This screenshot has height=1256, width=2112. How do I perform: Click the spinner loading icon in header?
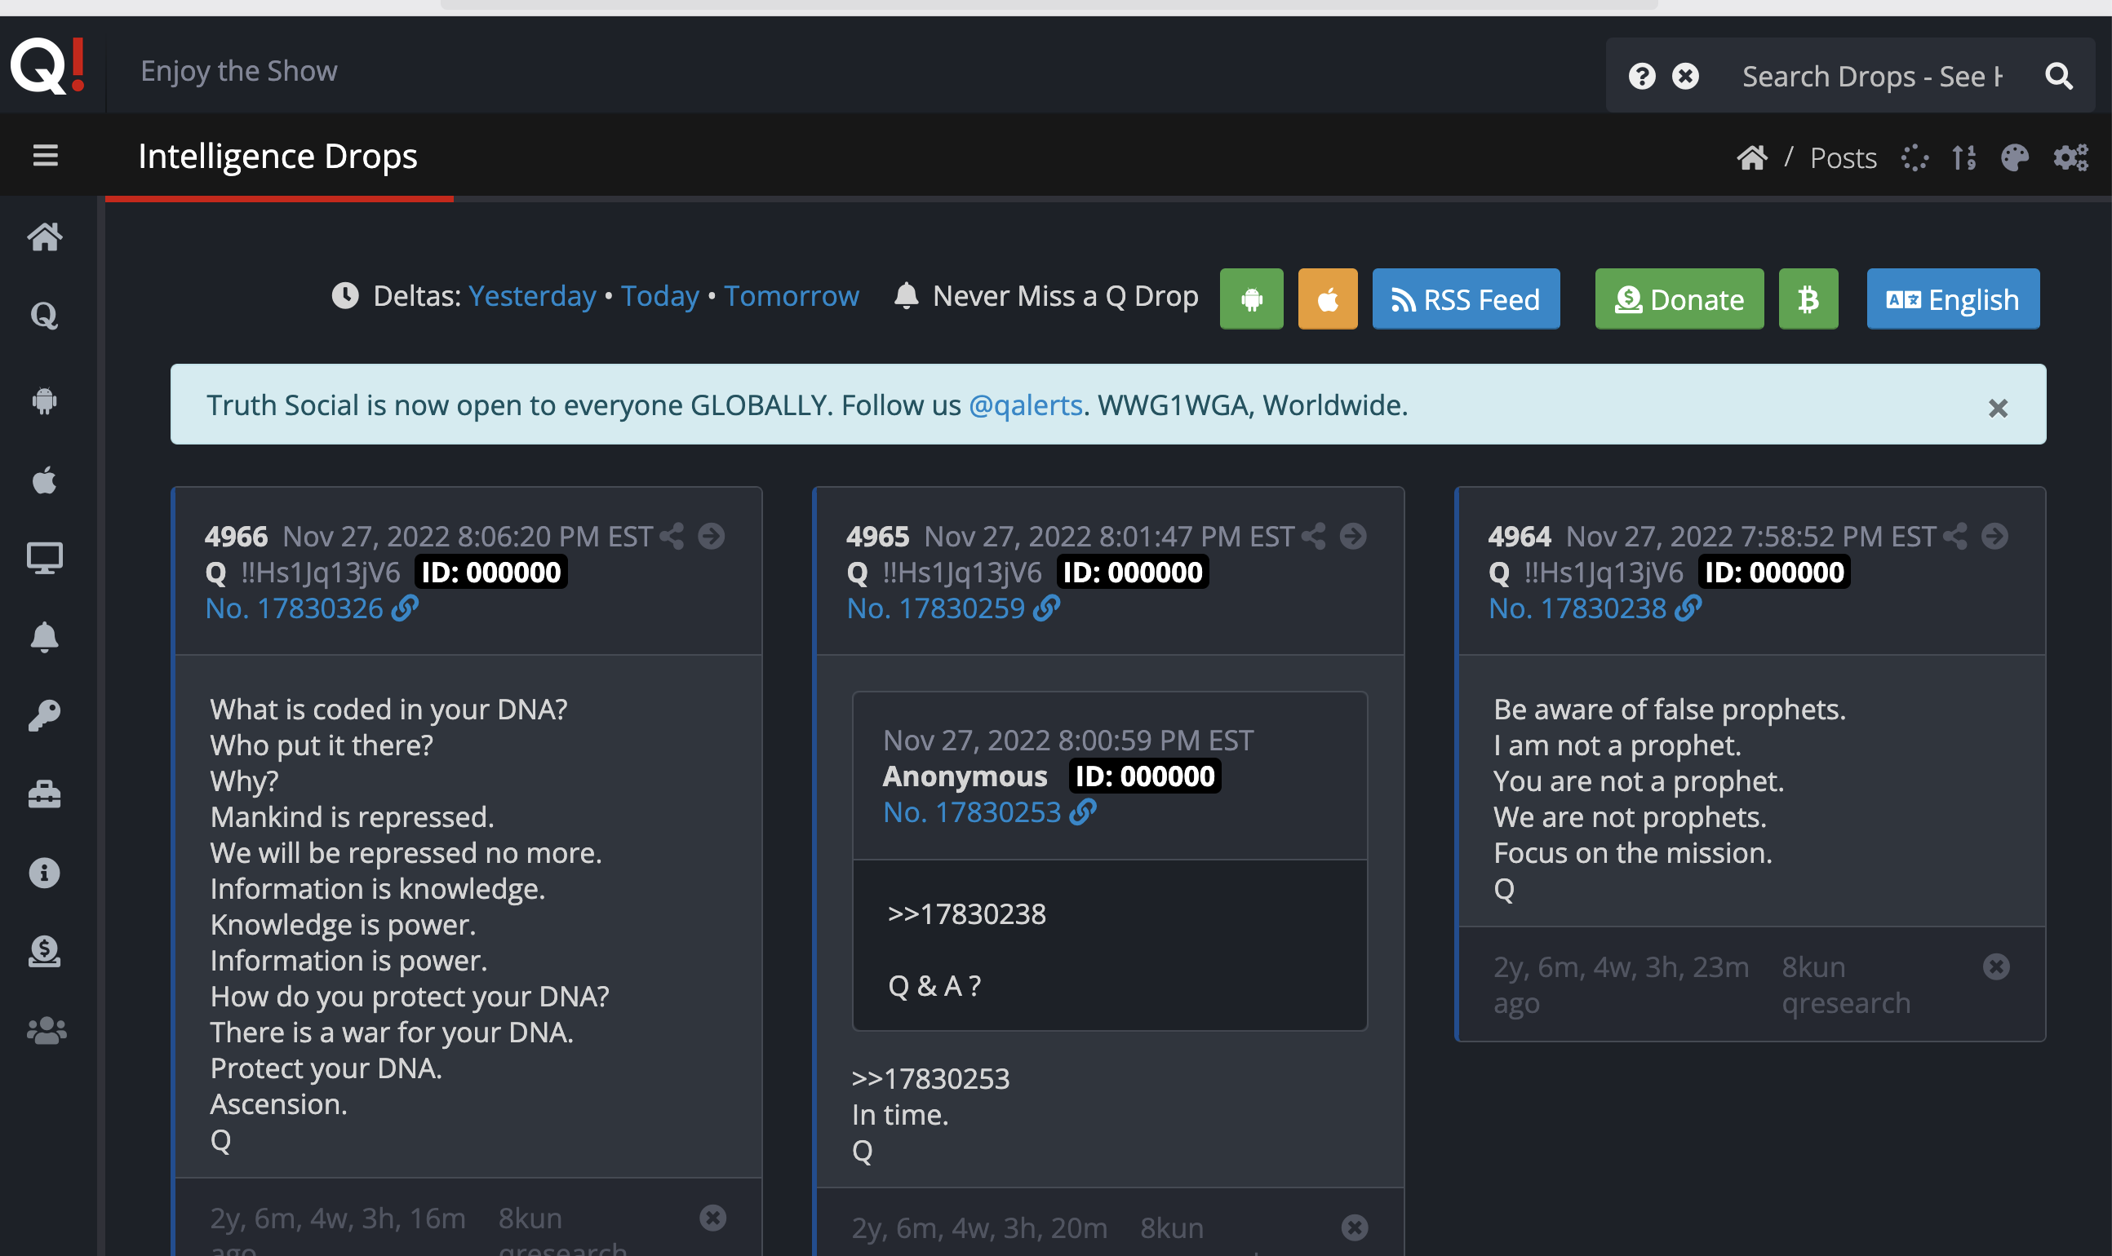coord(1915,158)
